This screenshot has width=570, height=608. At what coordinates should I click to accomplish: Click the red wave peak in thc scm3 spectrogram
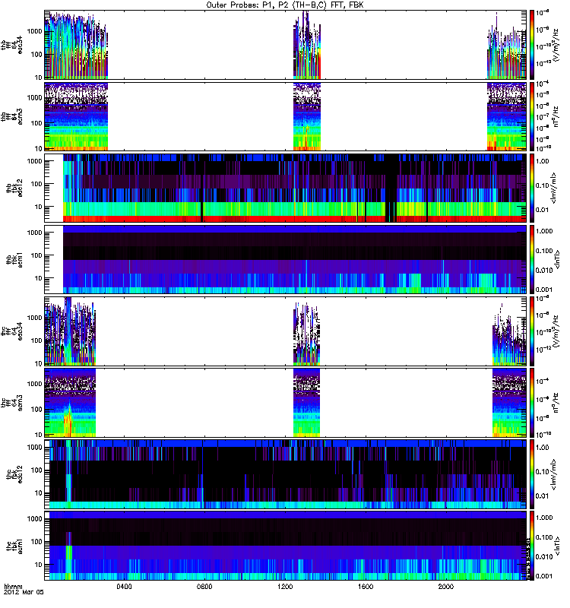(68, 421)
